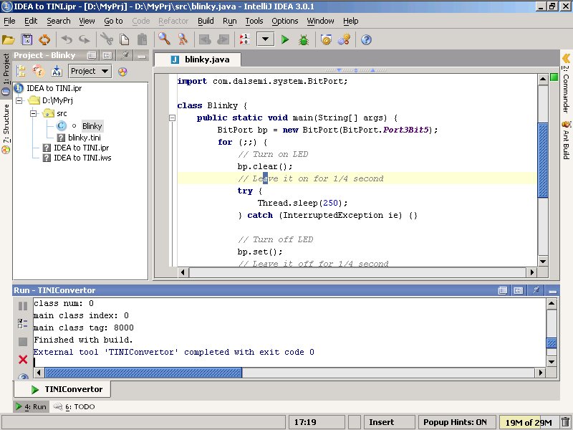573x430 pixels.
Task: Click the Open Project folder icon
Action: 9,39
